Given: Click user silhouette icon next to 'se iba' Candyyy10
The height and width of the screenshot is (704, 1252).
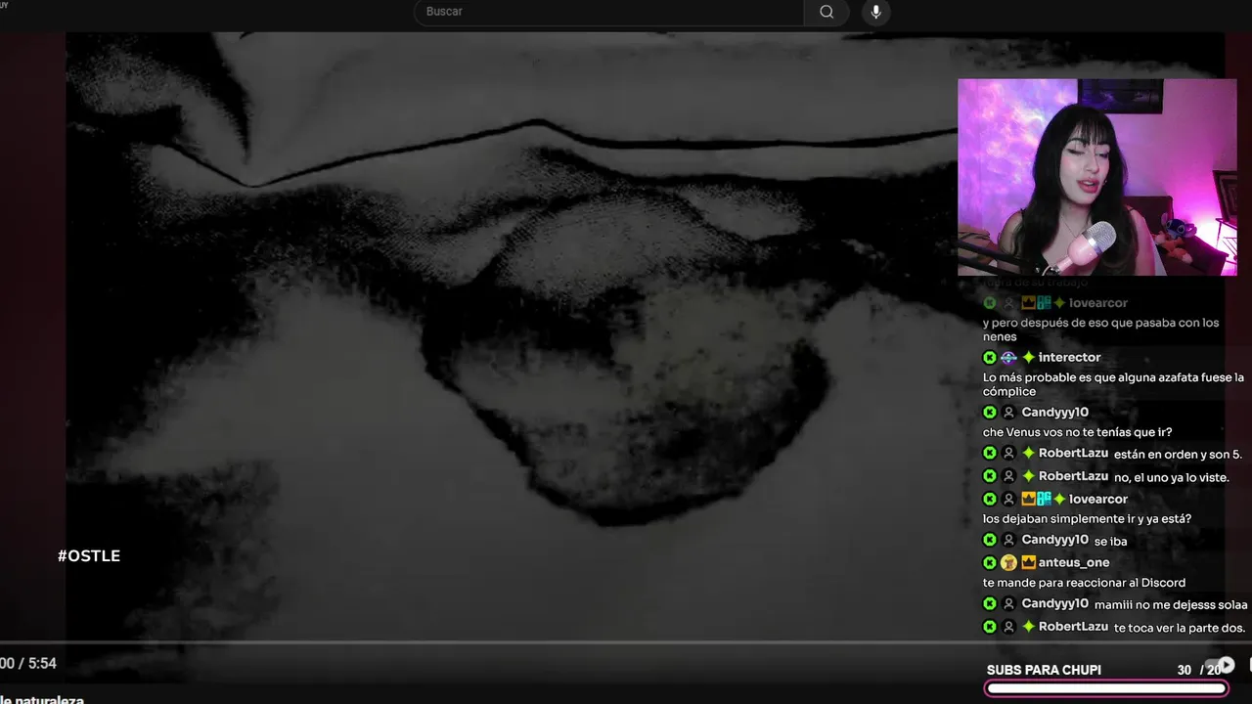Looking at the screenshot, I should 1008,540.
